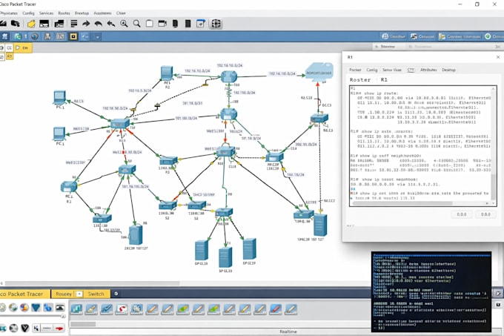Select Config tab in R1 window
This screenshot has height=336, width=504.
click(372, 70)
